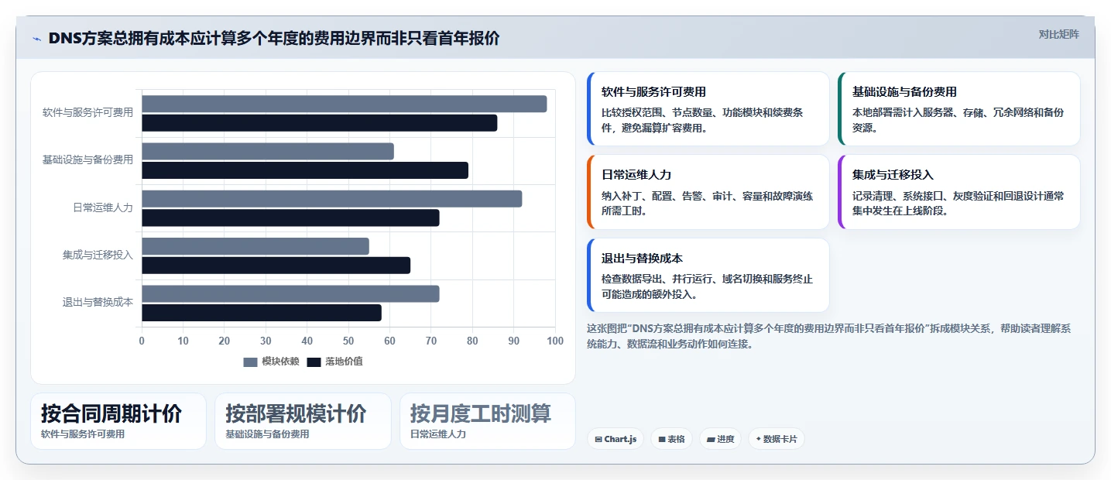Click the 模块依赖 bar for 基础设施与备份费用
Viewport: 1111px width, 480px height.
(x=267, y=151)
